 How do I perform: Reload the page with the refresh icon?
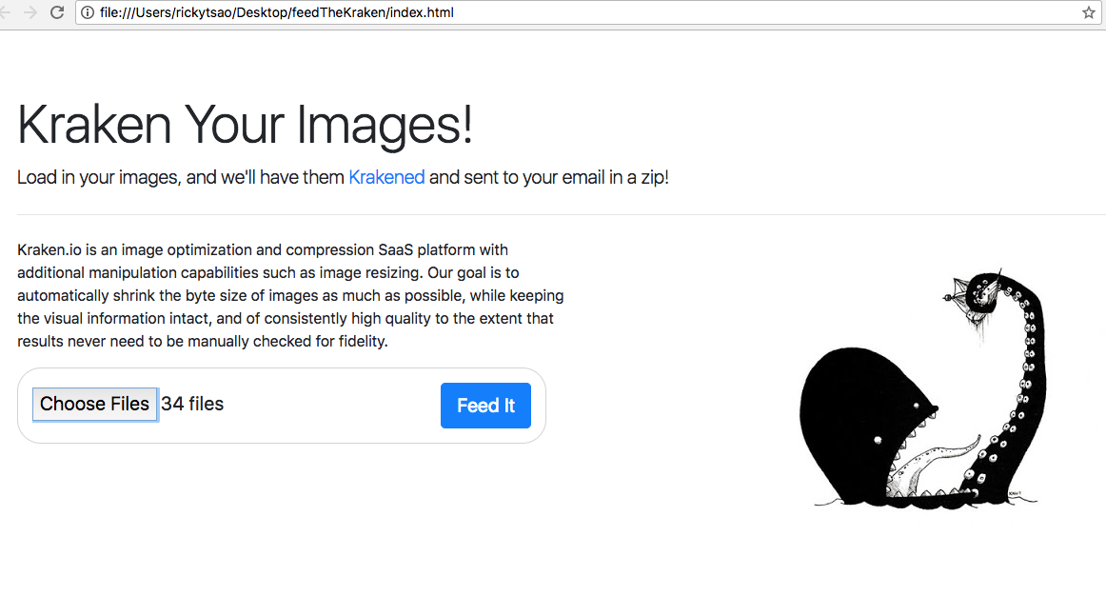tap(57, 12)
